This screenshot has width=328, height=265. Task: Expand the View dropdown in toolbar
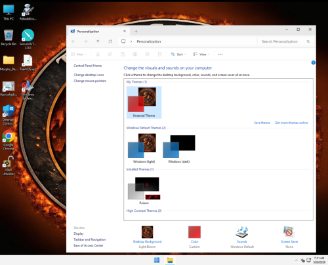tap(201, 54)
